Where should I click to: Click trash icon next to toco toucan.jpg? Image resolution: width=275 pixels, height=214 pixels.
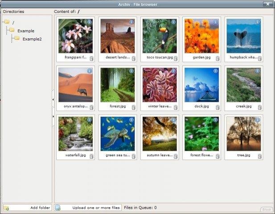point(176,58)
